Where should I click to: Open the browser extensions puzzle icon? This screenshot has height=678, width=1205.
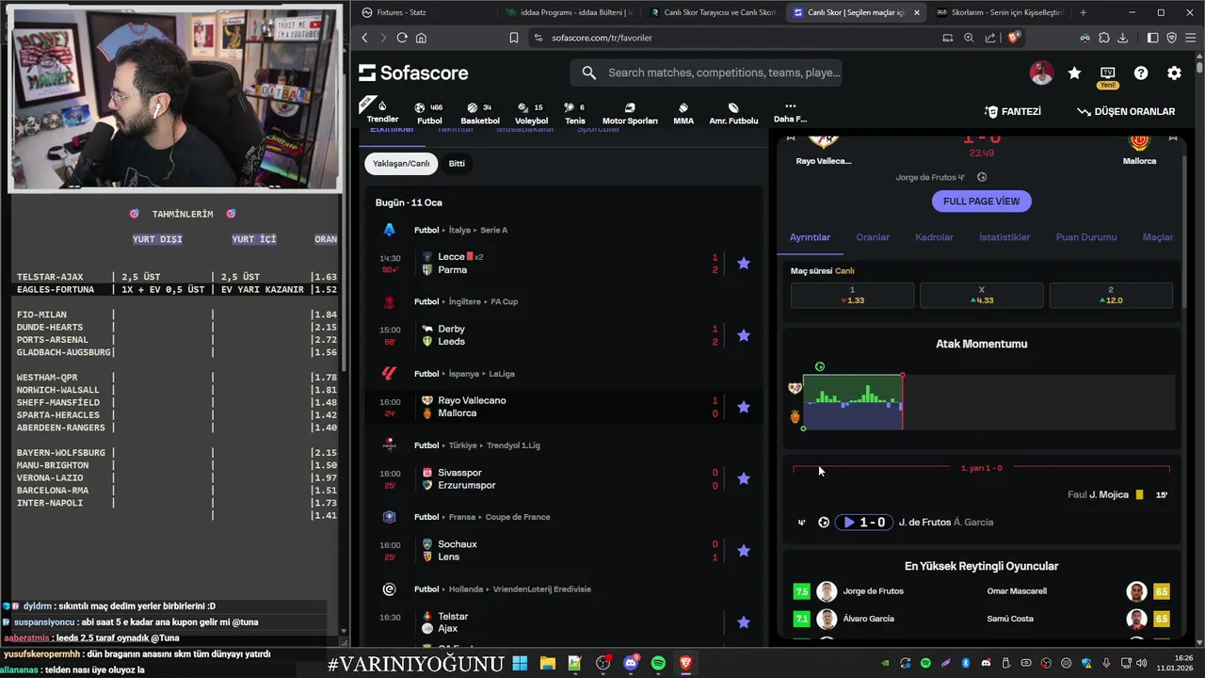[x=1103, y=38]
